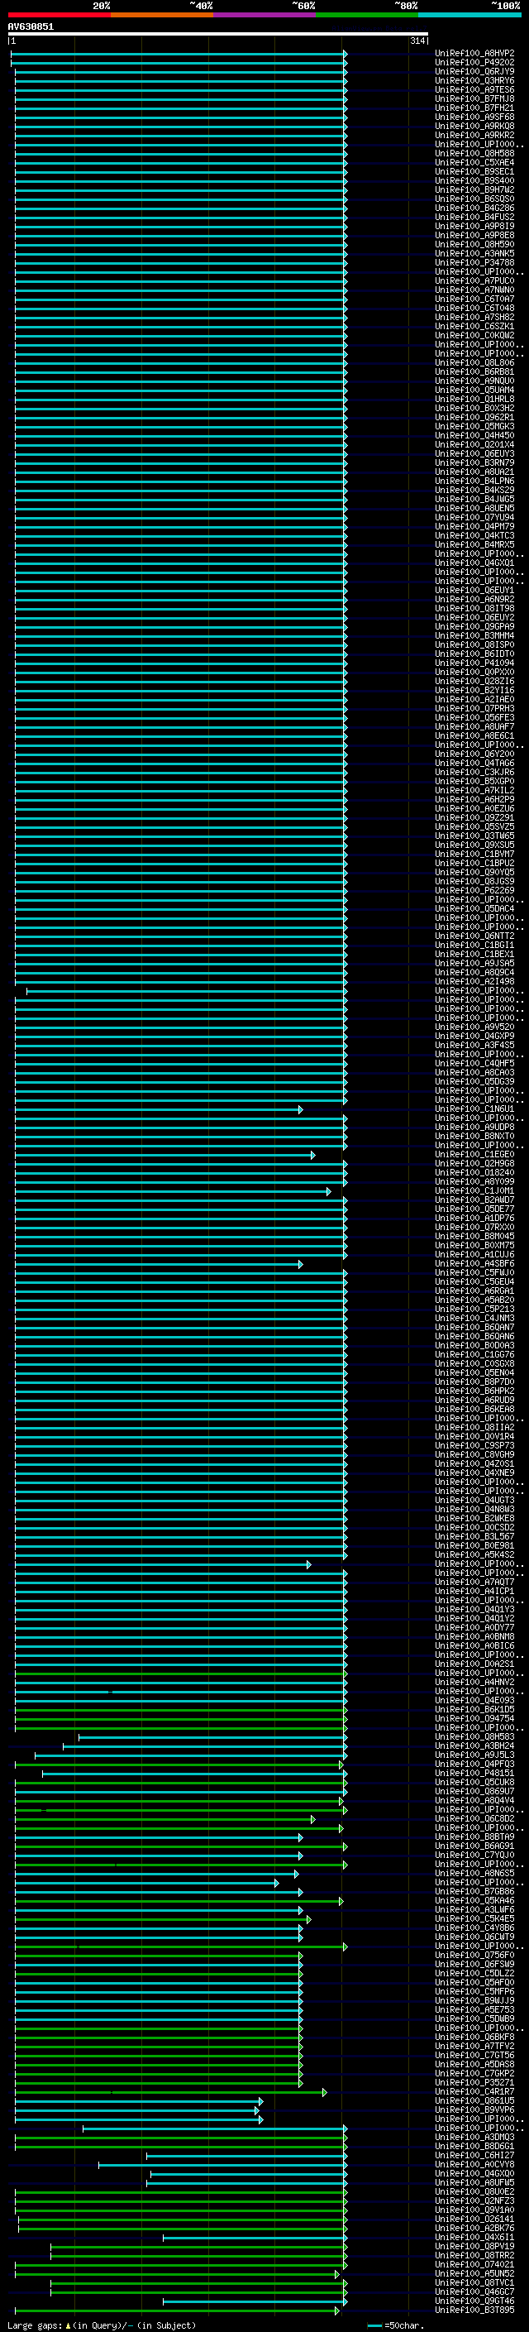Image resolution: width=529 pixels, height=2332 pixels.
Task: Select hit label UniRef100_Q7YU94
Action: [x=474, y=517]
